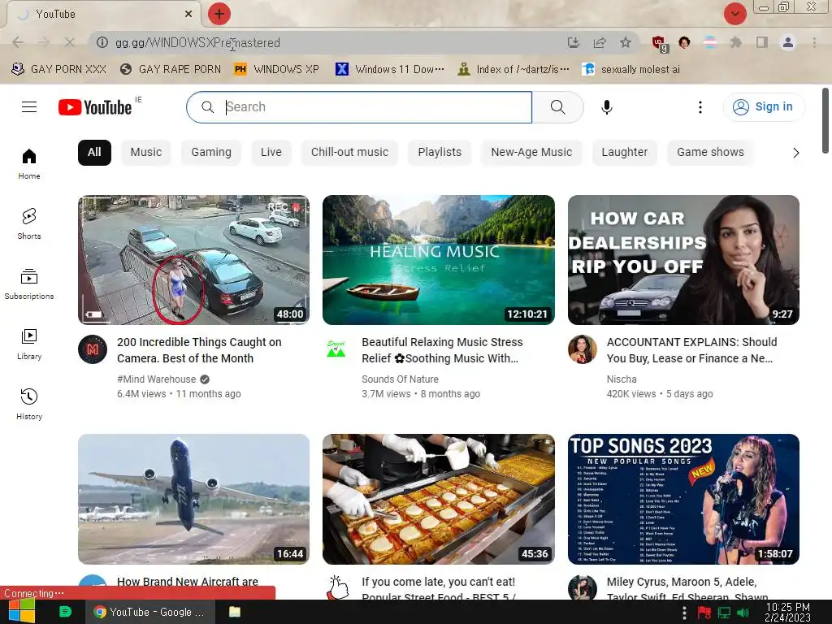Screen dimensions: 832x624
Task: Show more filter chips with right chevron
Action: [x=795, y=153]
